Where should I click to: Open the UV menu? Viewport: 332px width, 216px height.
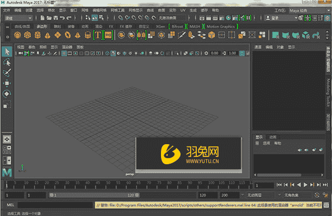tap(183, 11)
